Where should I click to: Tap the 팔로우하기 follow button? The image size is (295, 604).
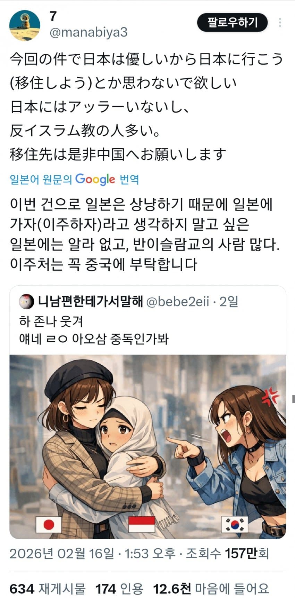coord(233,23)
